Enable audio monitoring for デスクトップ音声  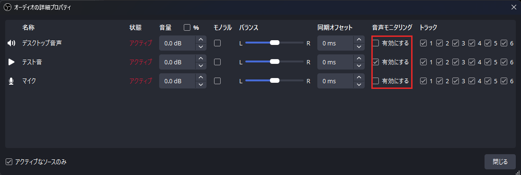(x=376, y=43)
